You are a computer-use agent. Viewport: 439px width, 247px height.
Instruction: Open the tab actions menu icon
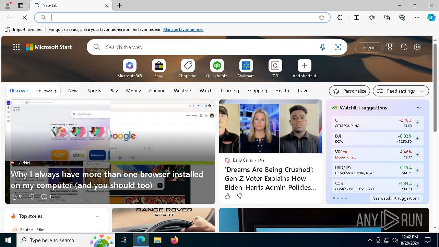pos(21,5)
